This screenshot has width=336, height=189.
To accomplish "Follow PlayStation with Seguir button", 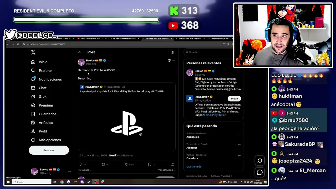I will point(234,99).
